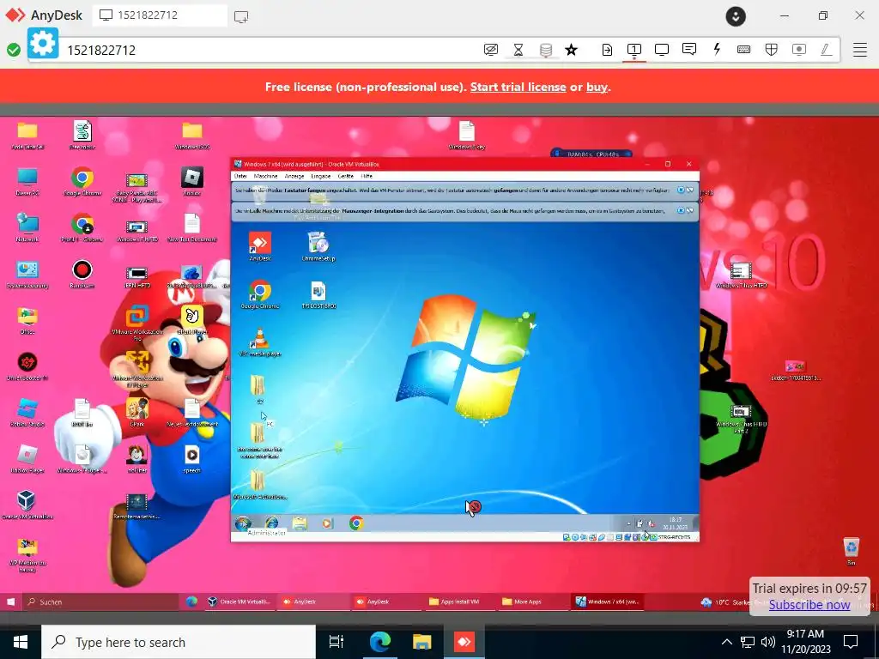The image size is (879, 659).
Task: Select monitor 1 display icon
Action: click(634, 49)
